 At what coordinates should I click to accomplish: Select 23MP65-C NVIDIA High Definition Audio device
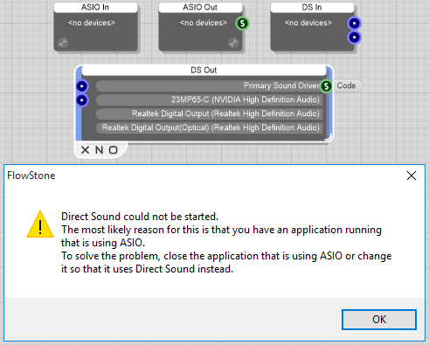[x=209, y=100]
